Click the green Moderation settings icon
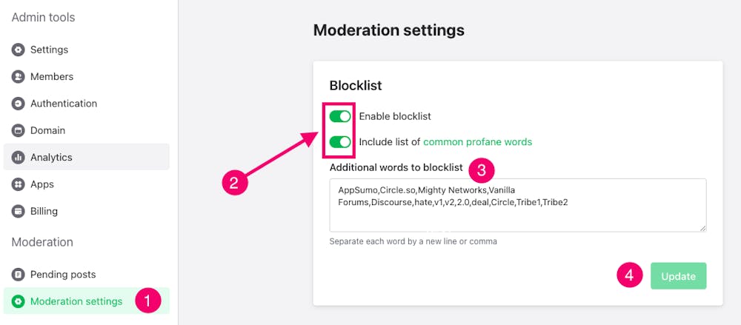 (x=18, y=301)
